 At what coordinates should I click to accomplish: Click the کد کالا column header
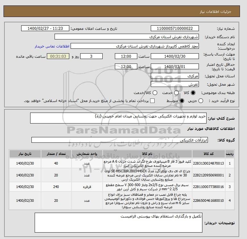209,154
